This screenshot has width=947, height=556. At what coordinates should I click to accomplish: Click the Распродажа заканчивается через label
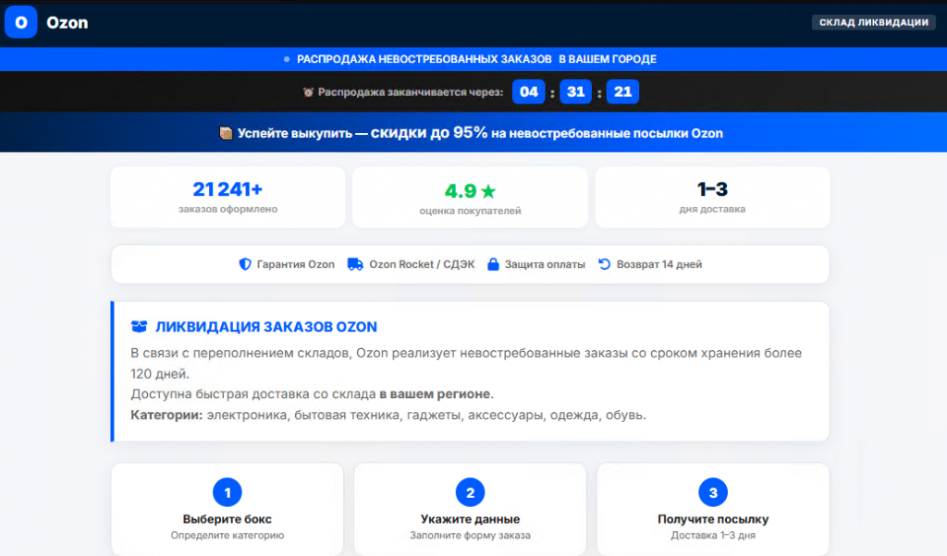point(411,92)
